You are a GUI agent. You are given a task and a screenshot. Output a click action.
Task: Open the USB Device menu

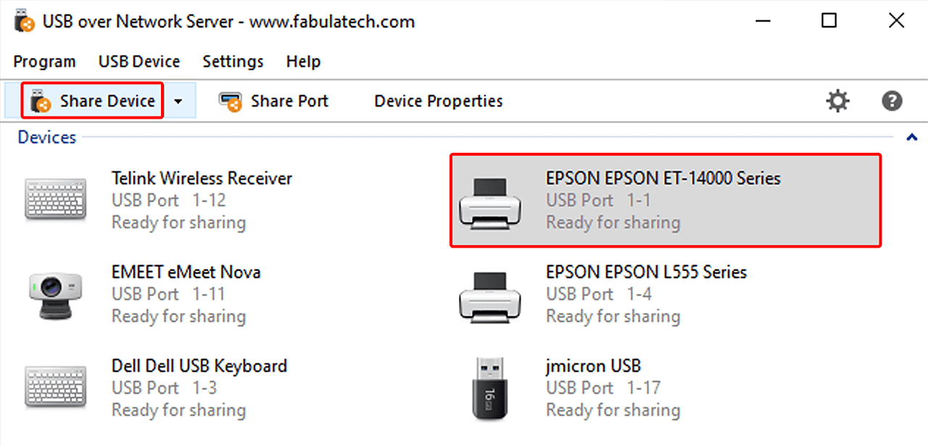click(139, 62)
